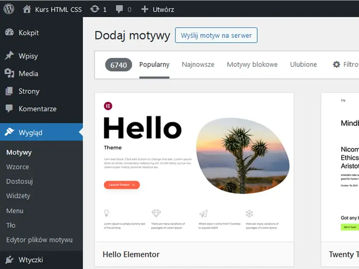Viewport: 359px width, 269px height.
Task: Switch to Motywy blokowe filter
Action: coord(252,64)
